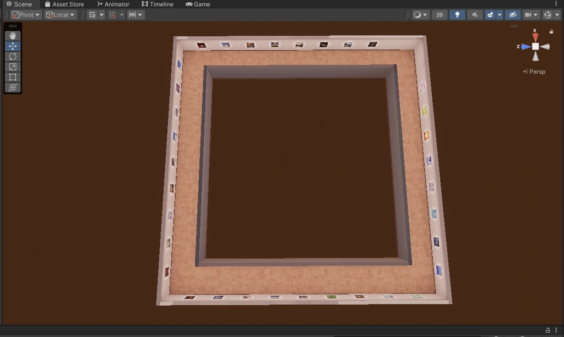The width and height of the screenshot is (564, 337).
Task: Switch to the Animator tab
Action: (x=113, y=4)
